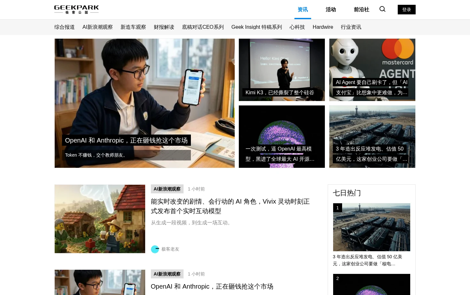
Task: Open the number 2 hot article thumbnail
Action: coord(372,284)
